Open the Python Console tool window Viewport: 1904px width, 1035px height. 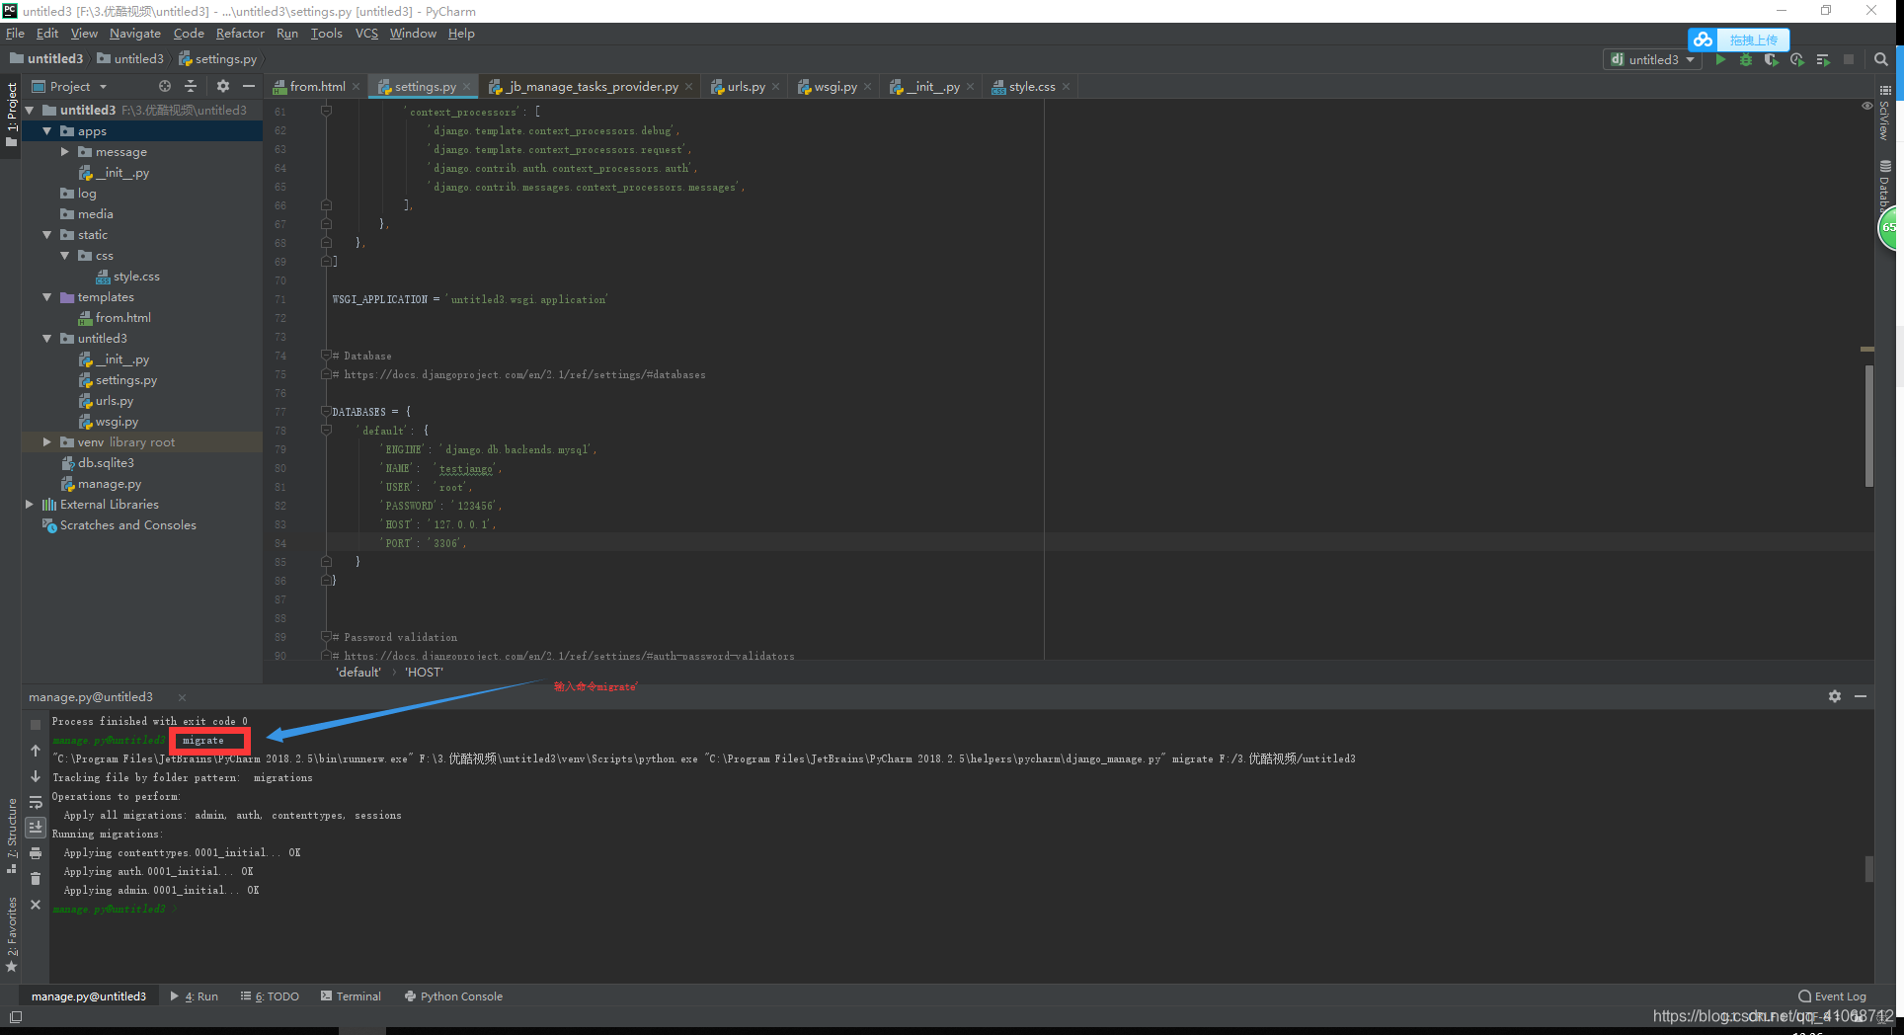click(453, 996)
